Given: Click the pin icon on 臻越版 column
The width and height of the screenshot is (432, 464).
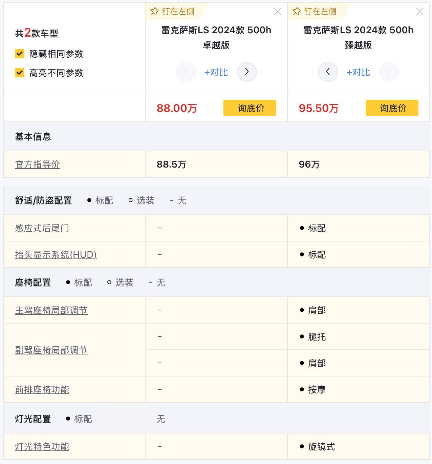Looking at the screenshot, I should pos(297,12).
